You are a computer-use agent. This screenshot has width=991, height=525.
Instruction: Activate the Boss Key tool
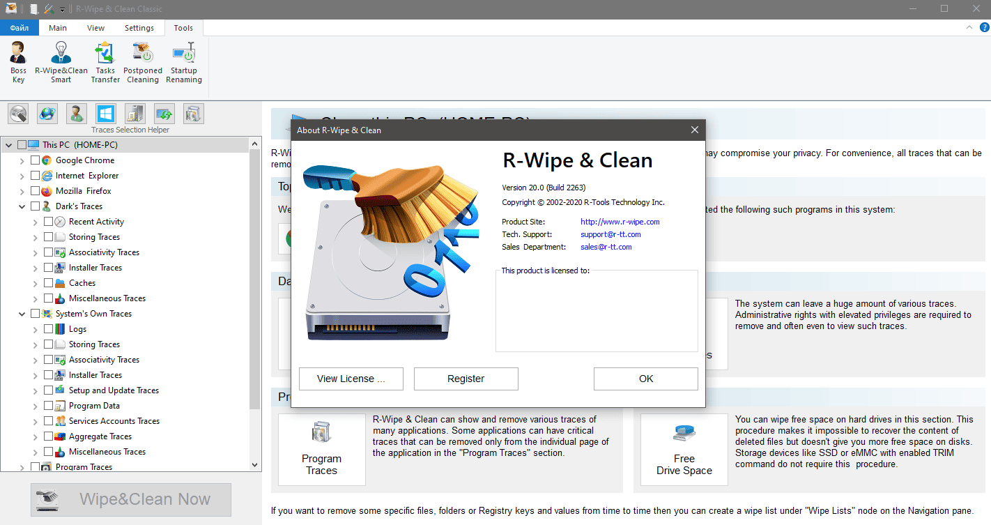[x=18, y=62]
